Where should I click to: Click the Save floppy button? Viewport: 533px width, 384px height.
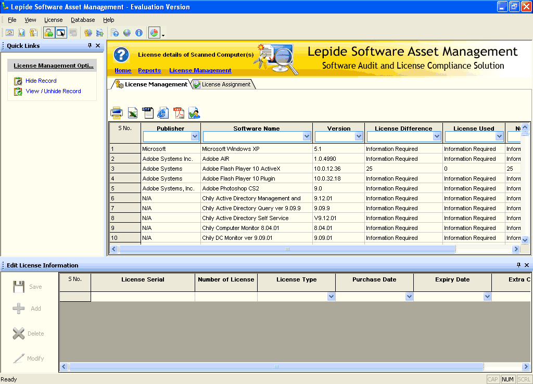click(x=27, y=287)
